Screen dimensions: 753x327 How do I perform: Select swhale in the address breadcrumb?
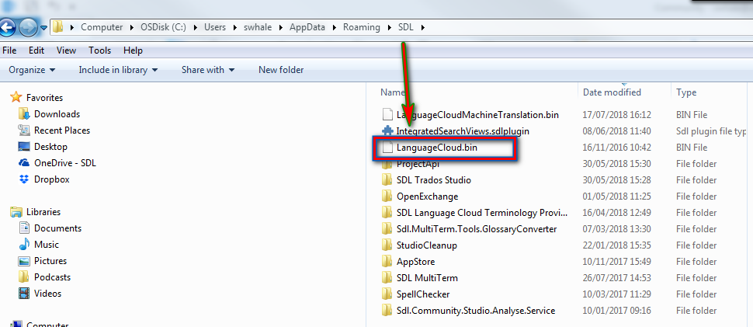[x=258, y=27]
